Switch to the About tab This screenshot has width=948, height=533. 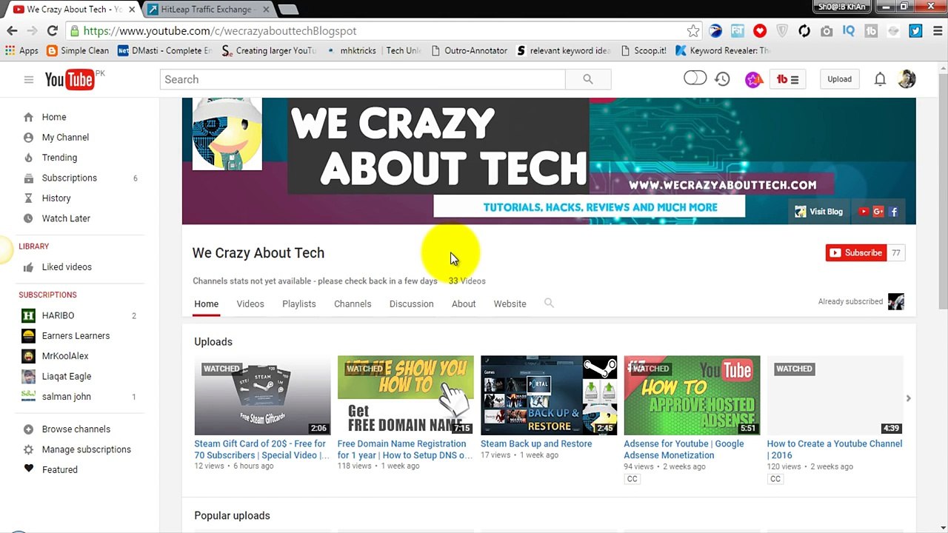[464, 304]
